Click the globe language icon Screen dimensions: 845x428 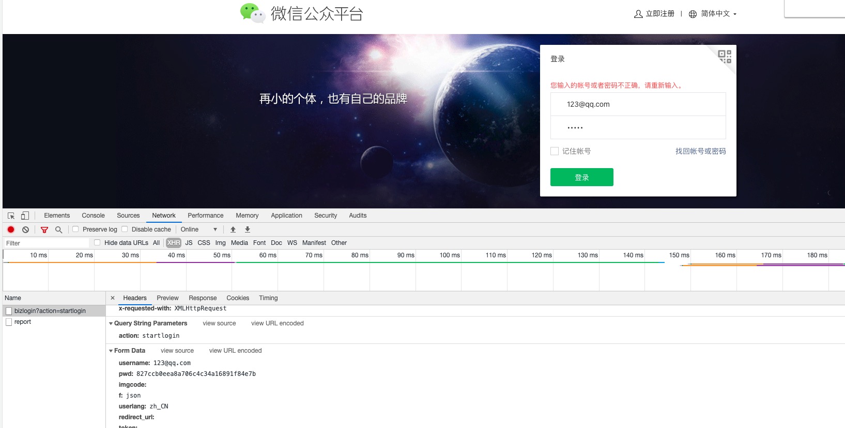[x=693, y=14]
